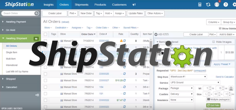Expand the Awaiting Payment section
The width and height of the screenshot is (236, 110).
(x=20, y=22)
